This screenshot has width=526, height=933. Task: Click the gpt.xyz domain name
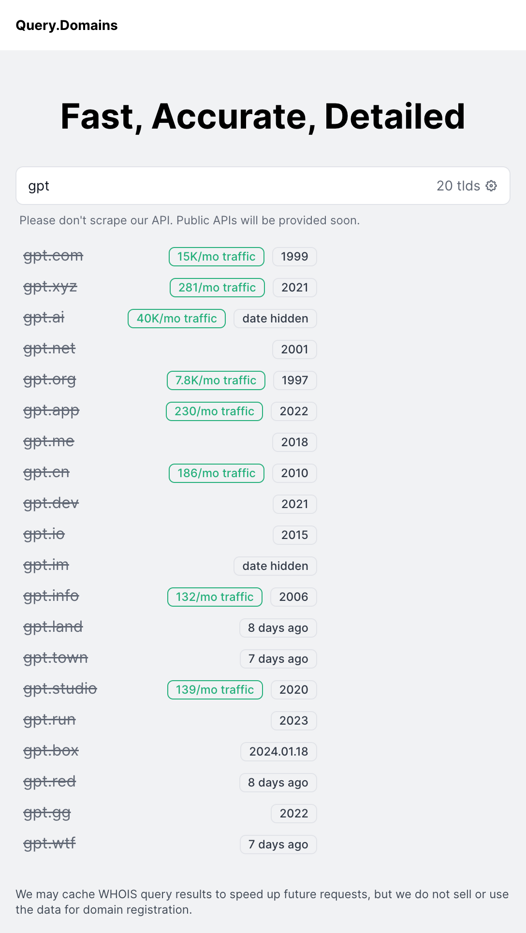click(x=50, y=287)
